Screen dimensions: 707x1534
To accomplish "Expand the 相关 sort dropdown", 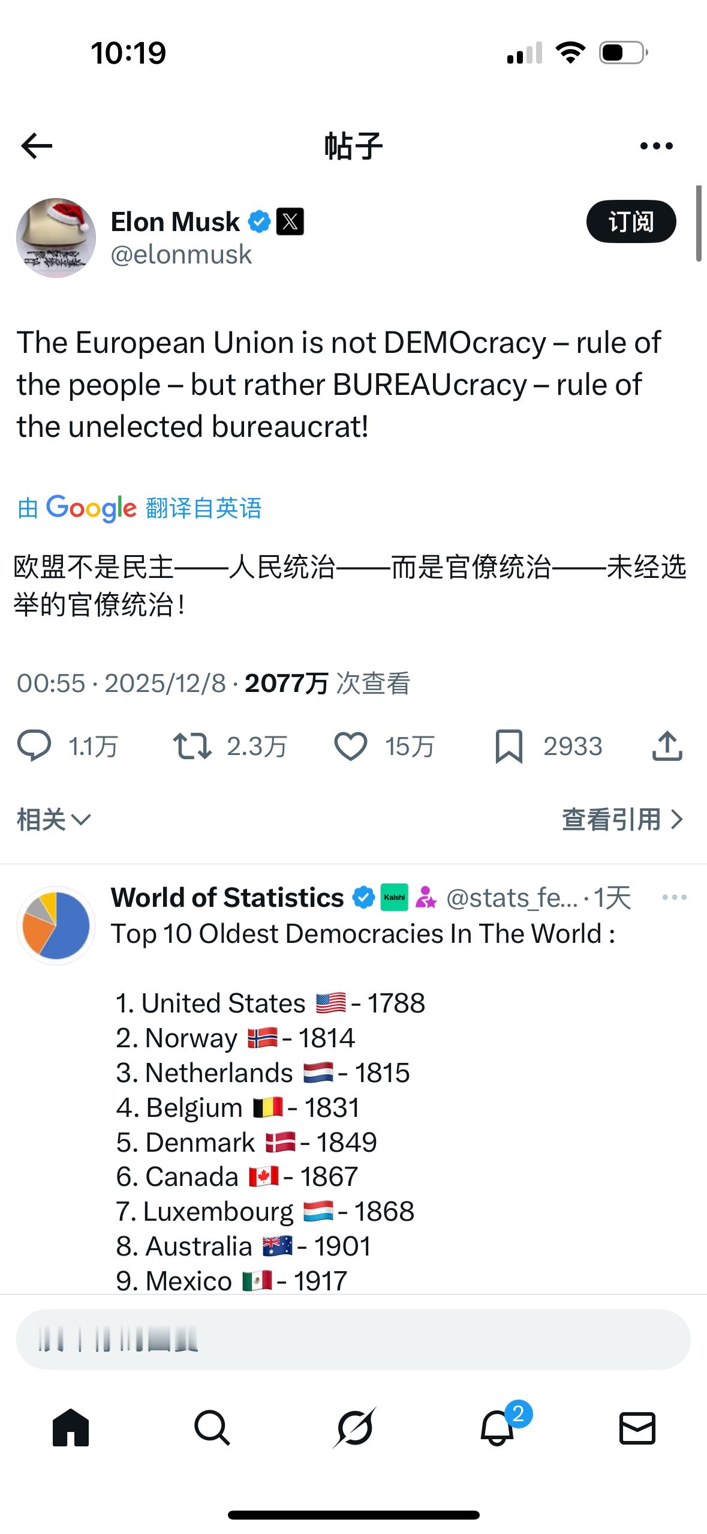I will pos(53,819).
